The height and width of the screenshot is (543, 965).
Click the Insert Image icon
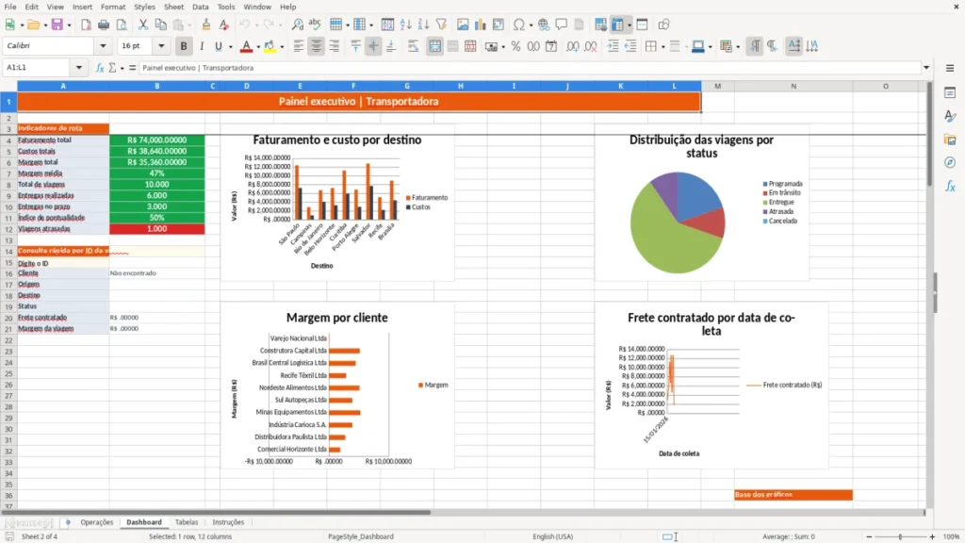coord(463,25)
